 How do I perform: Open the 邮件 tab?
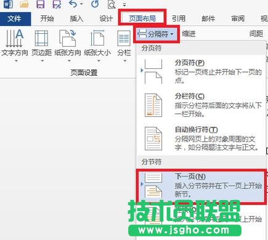[x=208, y=18]
